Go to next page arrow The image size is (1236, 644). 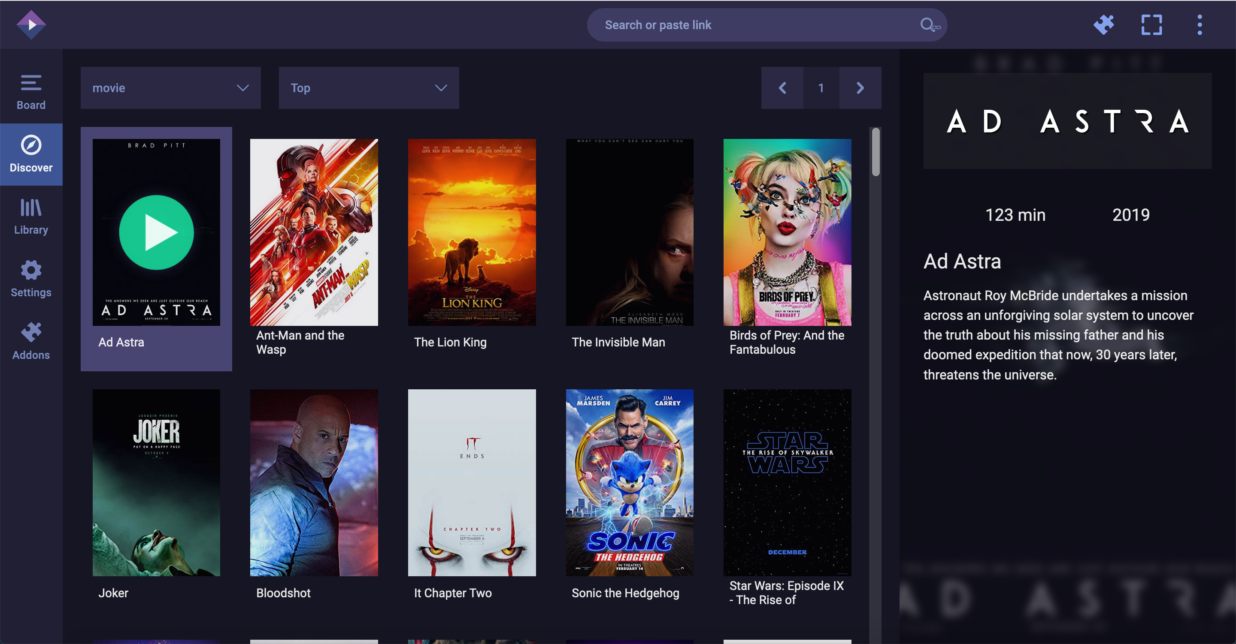tap(860, 88)
